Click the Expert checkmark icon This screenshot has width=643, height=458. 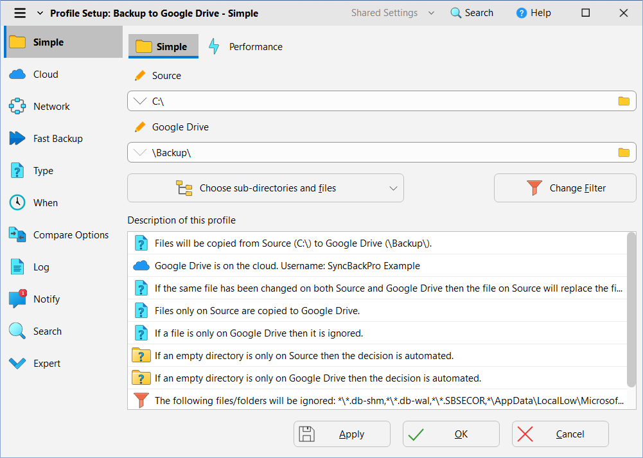point(17,364)
